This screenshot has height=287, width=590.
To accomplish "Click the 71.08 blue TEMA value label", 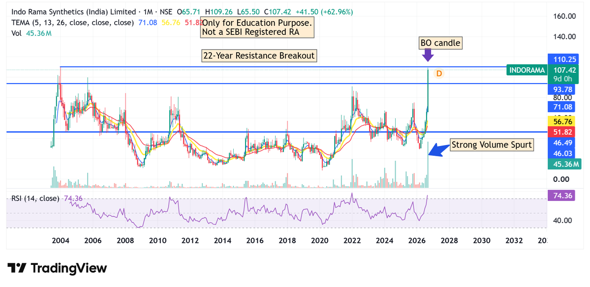I will point(561,107).
